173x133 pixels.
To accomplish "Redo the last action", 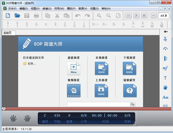I will (x=87, y=16).
